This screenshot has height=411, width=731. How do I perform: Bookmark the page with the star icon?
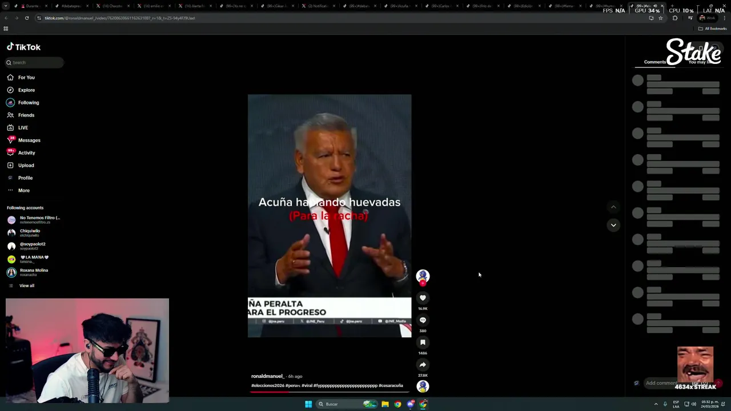[x=661, y=18]
